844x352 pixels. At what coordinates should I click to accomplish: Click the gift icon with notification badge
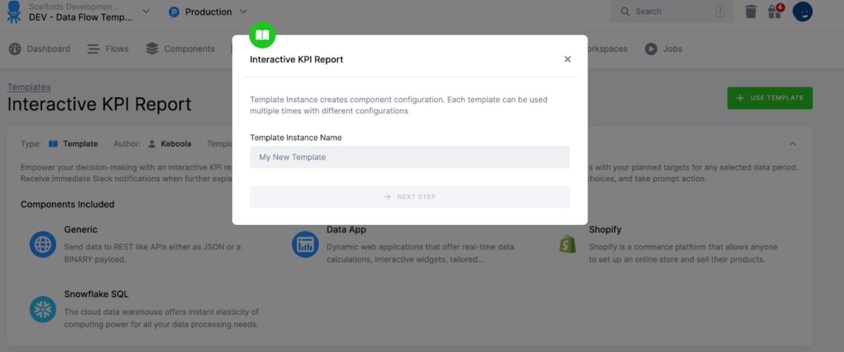click(x=774, y=11)
